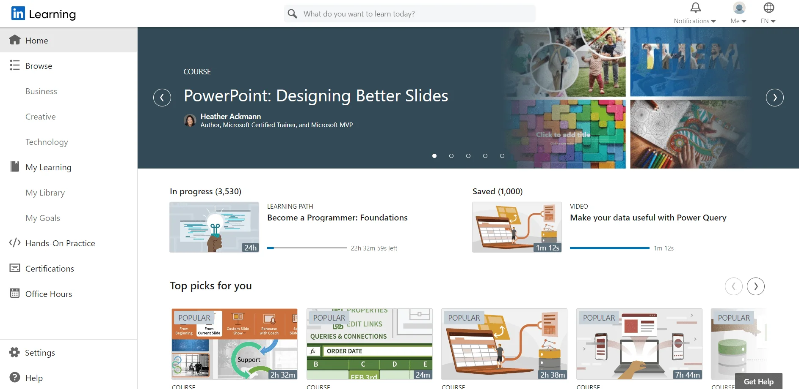Open Hands-On Practice in sidebar
The image size is (799, 389).
(69, 243)
